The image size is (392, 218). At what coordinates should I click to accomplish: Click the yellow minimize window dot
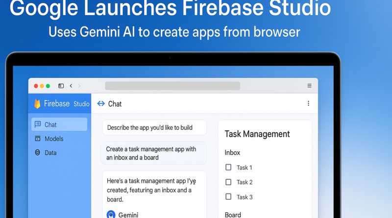tap(42, 86)
